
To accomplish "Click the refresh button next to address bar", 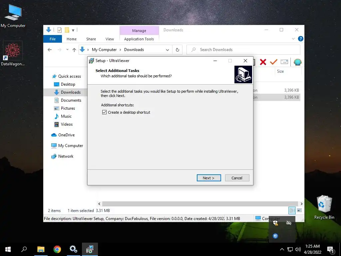I will pos(177,50).
